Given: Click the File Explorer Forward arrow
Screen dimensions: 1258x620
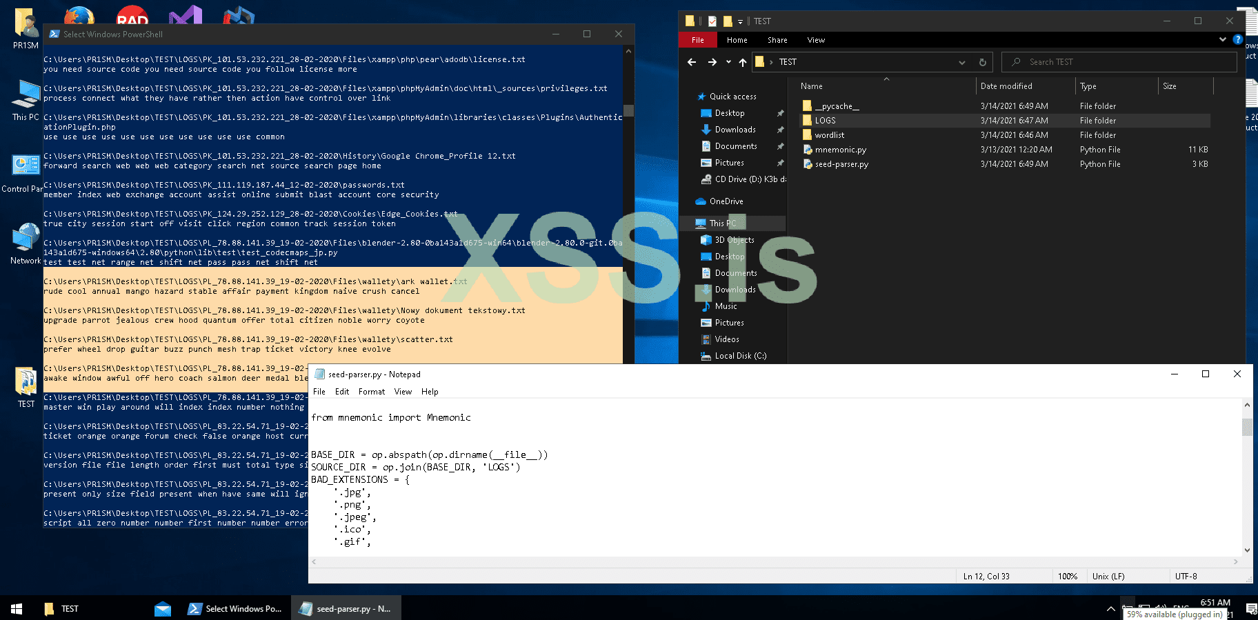Looking at the screenshot, I should (712, 62).
